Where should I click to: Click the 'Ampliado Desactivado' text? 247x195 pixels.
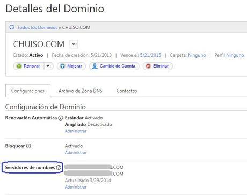click(x=89, y=124)
